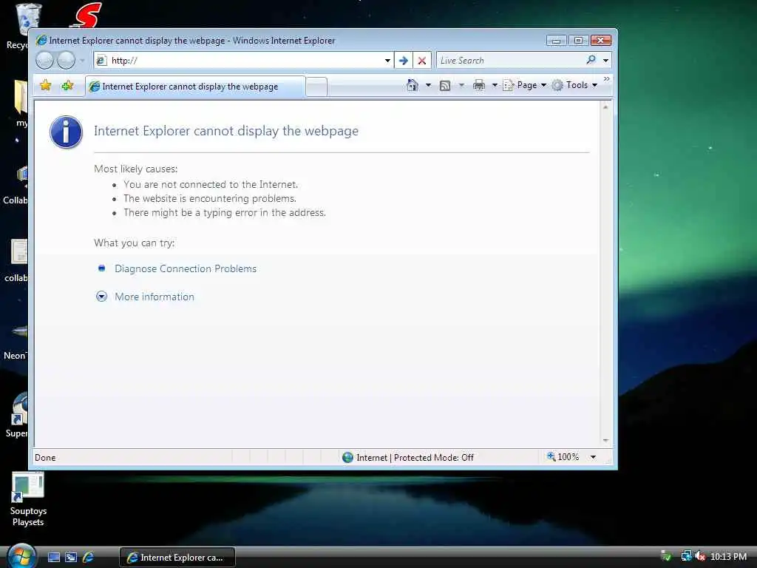This screenshot has height=568, width=757.
Task: Click the Done status text
Action: click(45, 458)
